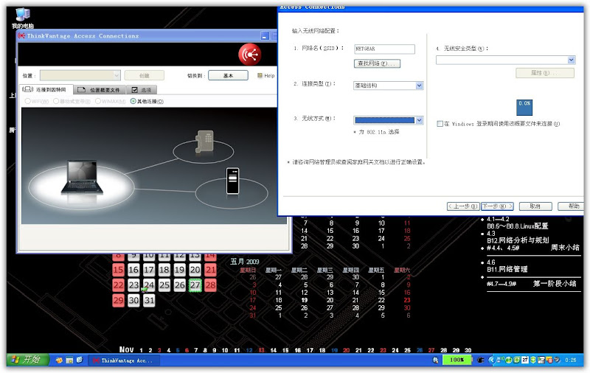Click the blue 0.0% progress indicator
Viewport: 590px width, 373px height.
pyautogui.click(x=524, y=107)
